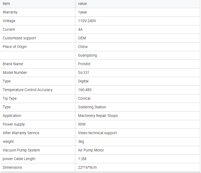Click the OEM customized support value
This screenshot has width=201, height=173.
point(82,38)
